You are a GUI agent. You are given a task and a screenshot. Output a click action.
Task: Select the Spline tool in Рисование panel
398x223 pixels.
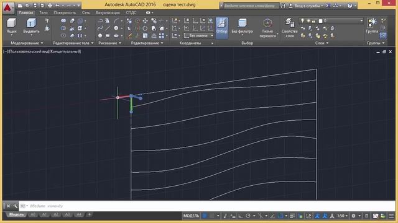pos(100,28)
